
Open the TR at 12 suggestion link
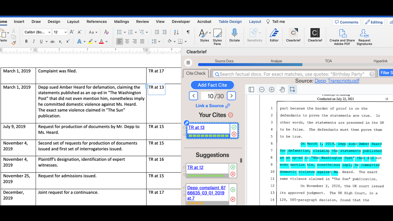point(195,167)
